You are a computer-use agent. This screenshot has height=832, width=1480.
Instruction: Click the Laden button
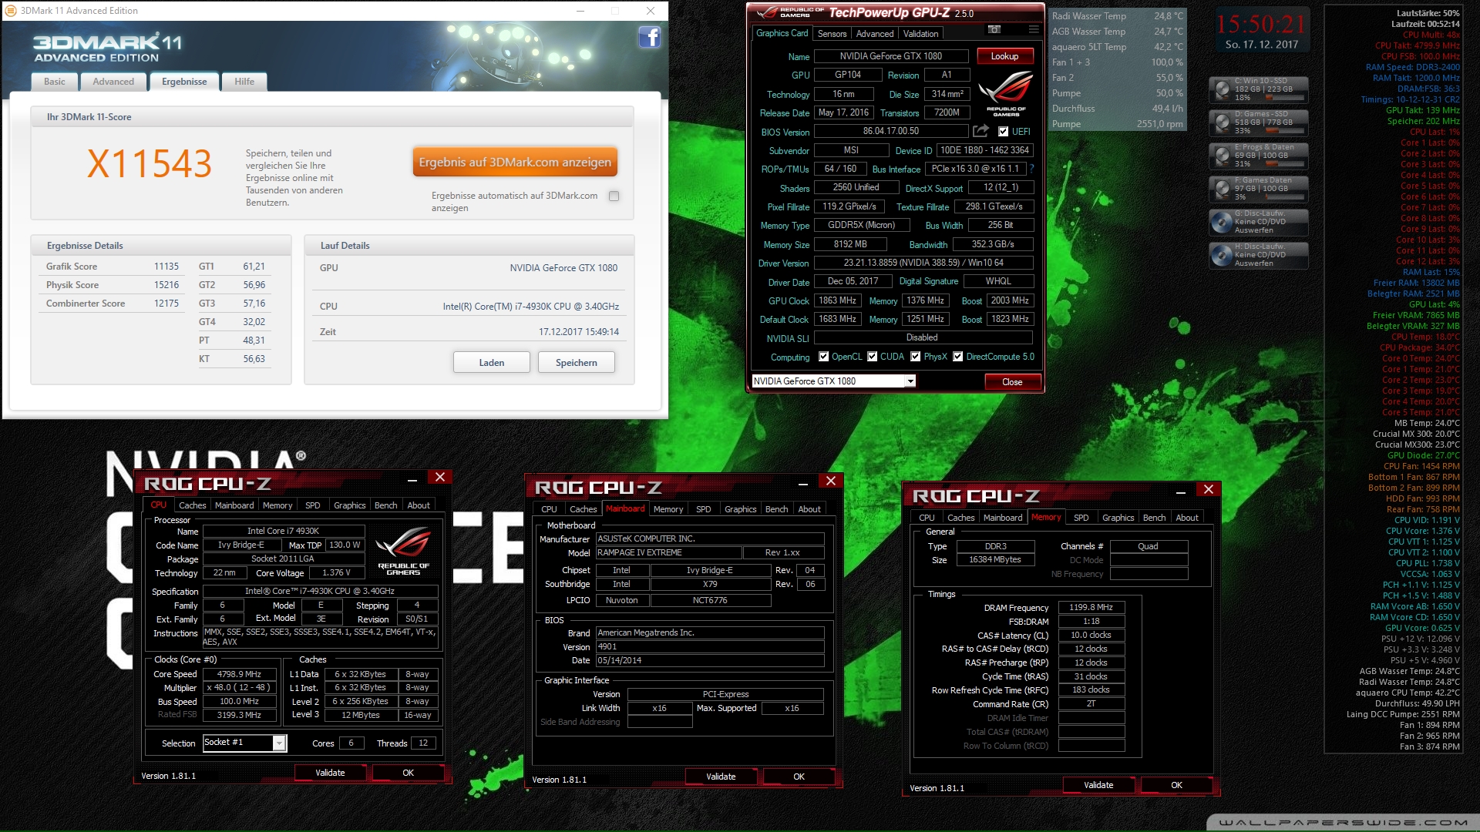click(492, 363)
